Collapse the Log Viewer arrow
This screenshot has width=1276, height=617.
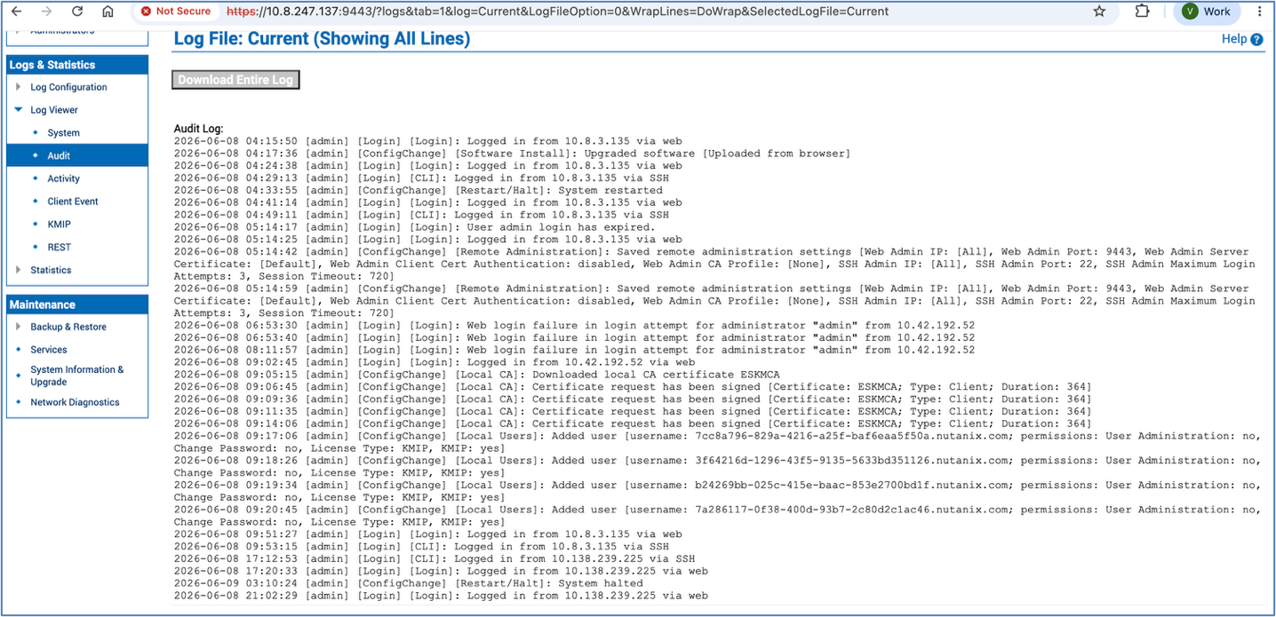(19, 110)
